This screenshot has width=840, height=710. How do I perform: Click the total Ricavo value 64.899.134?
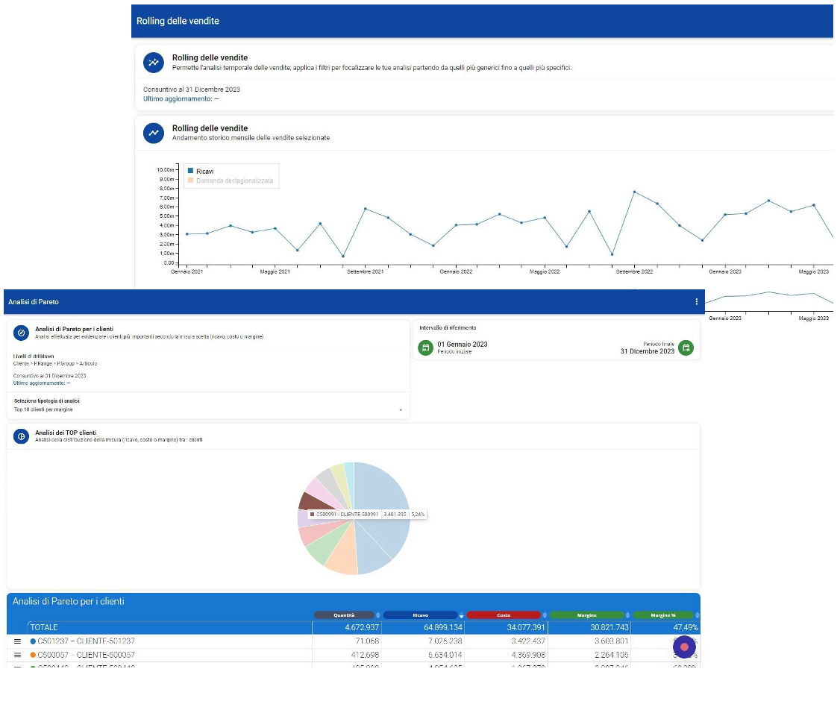pyautogui.click(x=442, y=627)
